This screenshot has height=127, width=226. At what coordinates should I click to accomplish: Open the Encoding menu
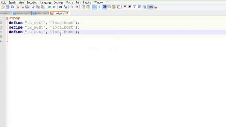point(32,2)
